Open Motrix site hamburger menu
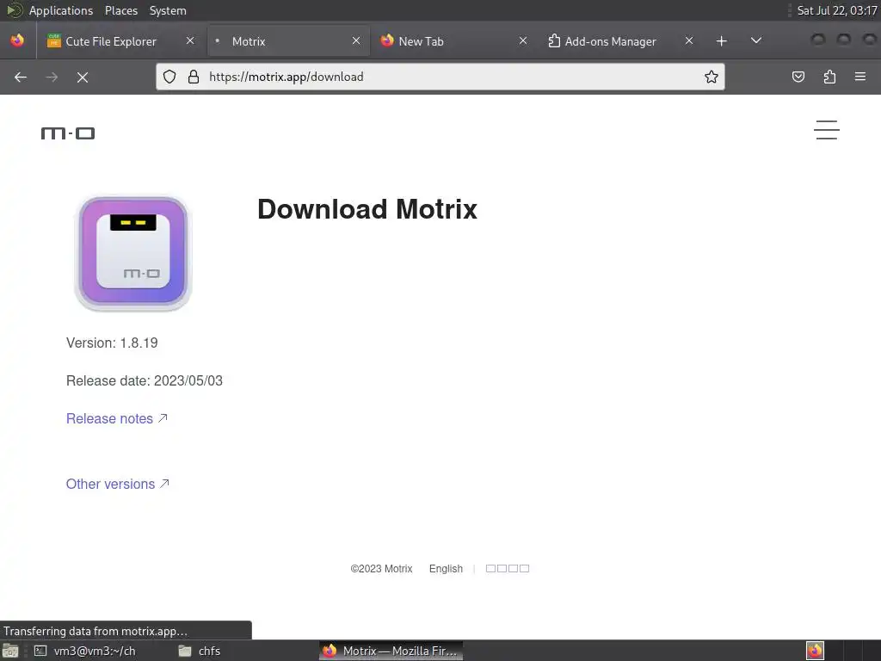The width and height of the screenshot is (881, 661). [827, 130]
